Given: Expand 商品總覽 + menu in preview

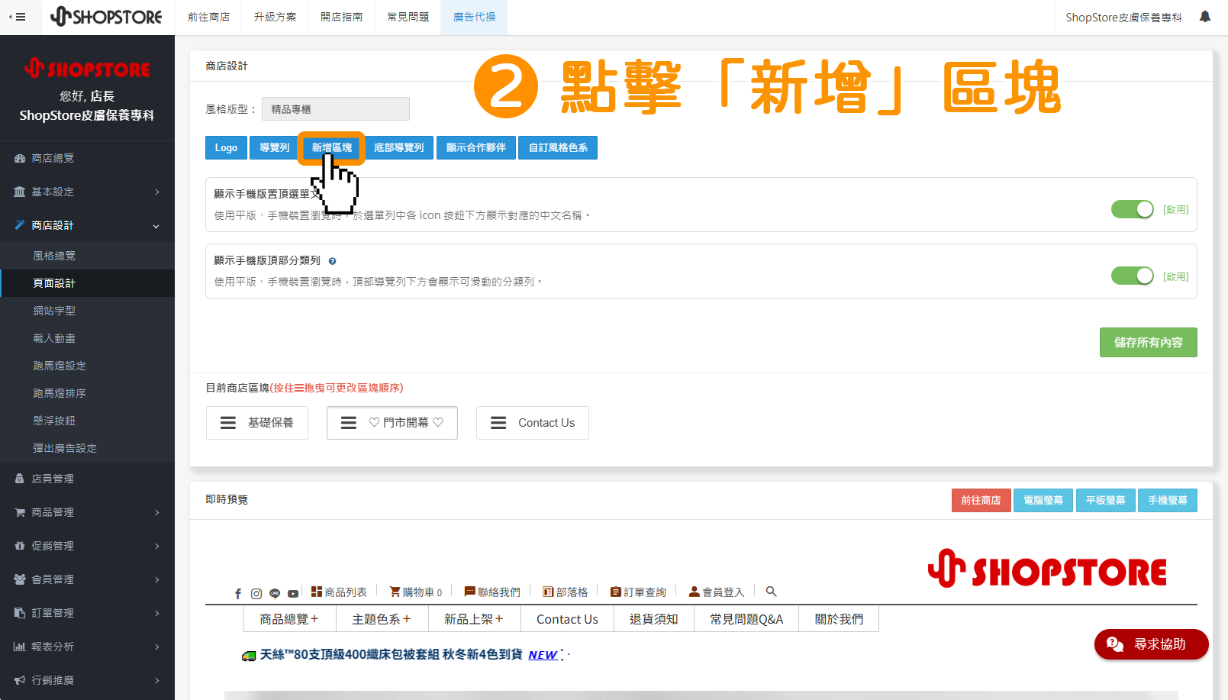Looking at the screenshot, I should [x=289, y=619].
